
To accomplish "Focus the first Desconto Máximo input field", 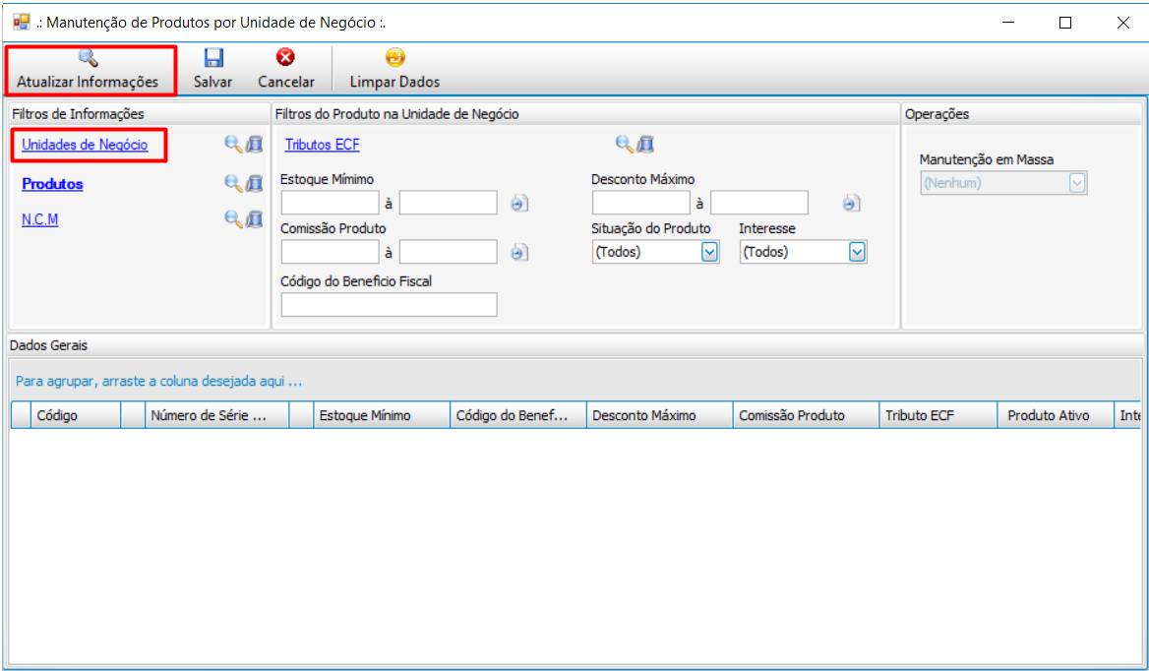I will pyautogui.click(x=641, y=203).
